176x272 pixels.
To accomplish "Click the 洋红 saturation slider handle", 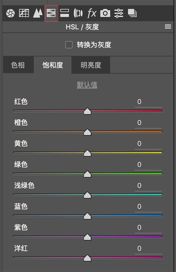I will tap(88, 258).
